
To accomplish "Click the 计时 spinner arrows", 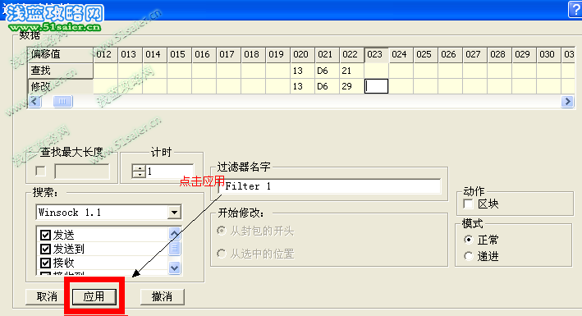I will 140,172.
